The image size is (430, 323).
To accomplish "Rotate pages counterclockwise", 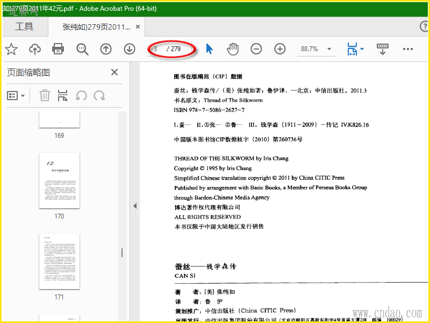I will click(81, 96).
